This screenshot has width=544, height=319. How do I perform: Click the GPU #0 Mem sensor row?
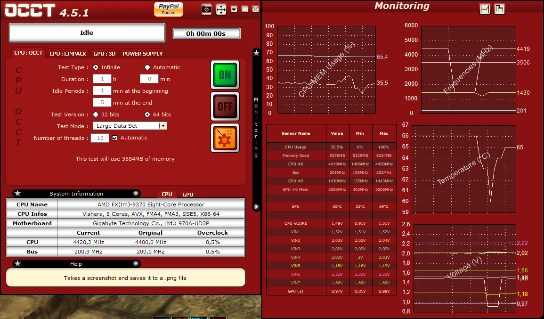tap(331, 189)
